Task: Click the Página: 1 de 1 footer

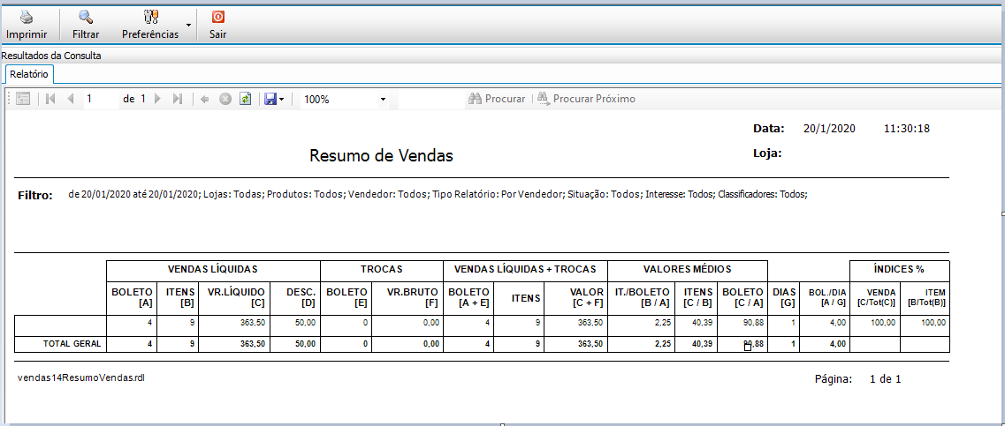Action: pos(857,379)
